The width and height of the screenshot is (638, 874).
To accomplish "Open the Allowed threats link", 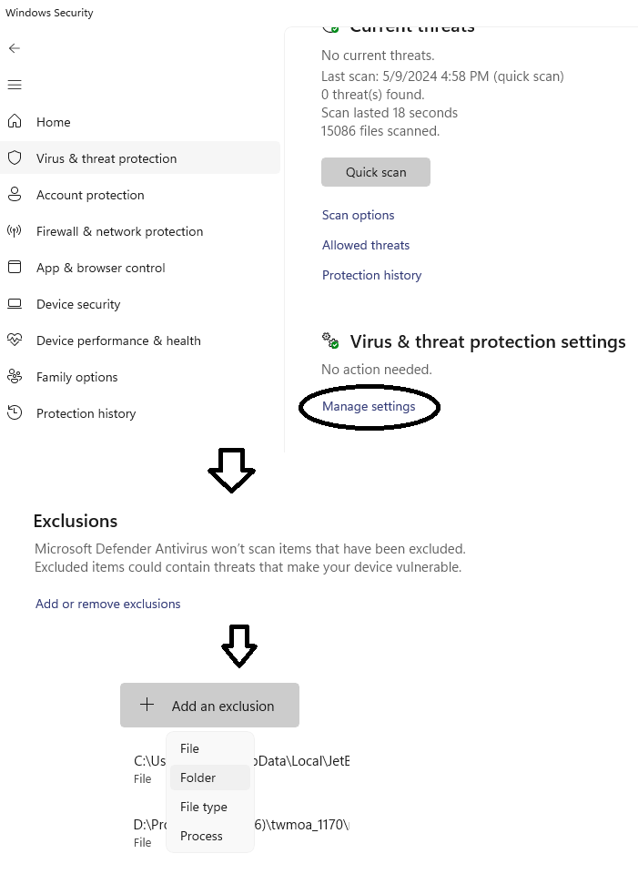I will [365, 245].
